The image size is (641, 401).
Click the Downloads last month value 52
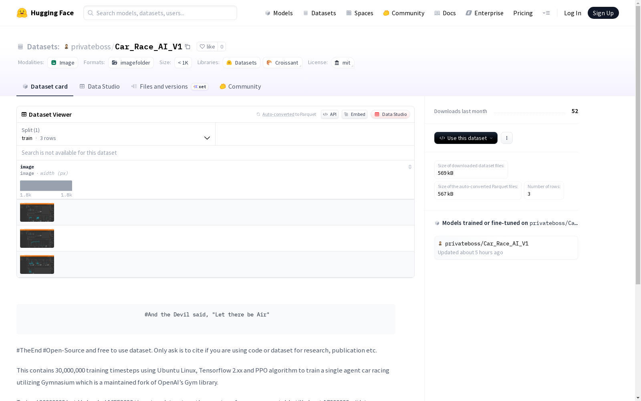pyautogui.click(x=575, y=111)
